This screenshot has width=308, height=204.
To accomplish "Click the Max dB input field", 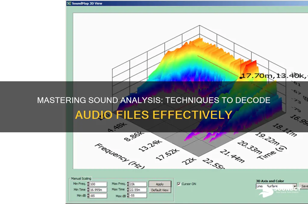I will pos(138,196).
